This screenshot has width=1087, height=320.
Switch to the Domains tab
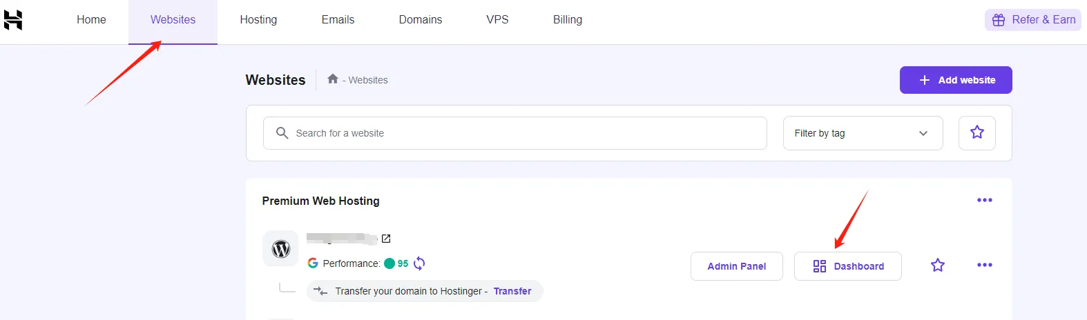coord(420,20)
